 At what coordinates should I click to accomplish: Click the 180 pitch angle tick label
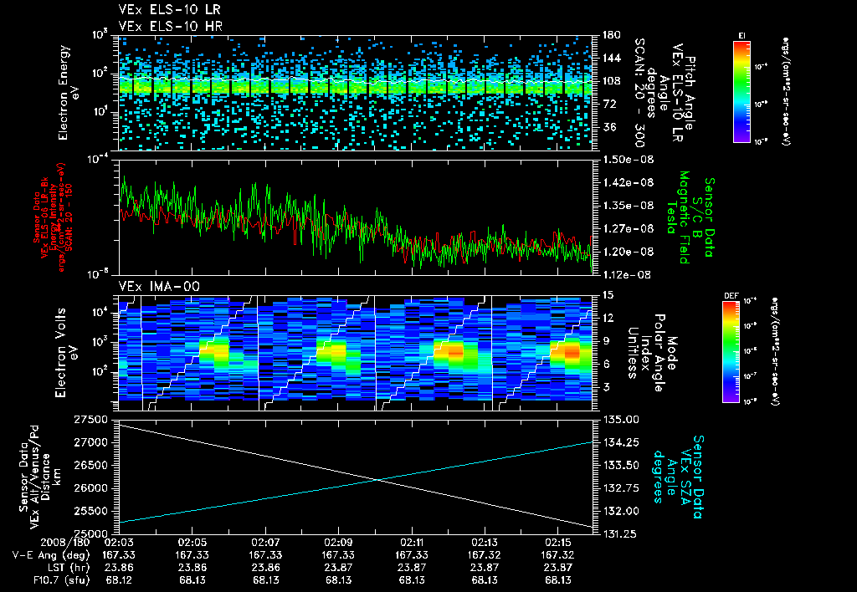pos(611,35)
